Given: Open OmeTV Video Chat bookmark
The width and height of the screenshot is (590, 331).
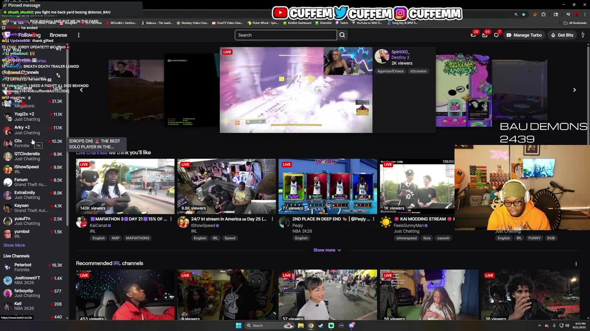Looking at the screenshot, I should tap(227, 23).
